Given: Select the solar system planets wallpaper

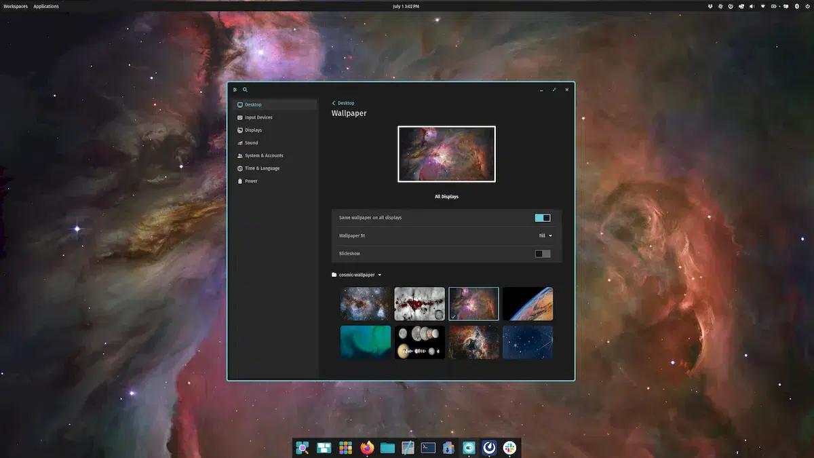Looking at the screenshot, I should [x=420, y=343].
